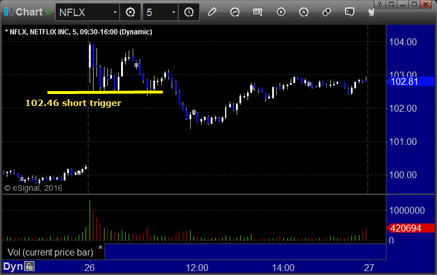Click the Twitter bird icon
The width and height of the screenshot is (437, 275).
(x=371, y=12)
